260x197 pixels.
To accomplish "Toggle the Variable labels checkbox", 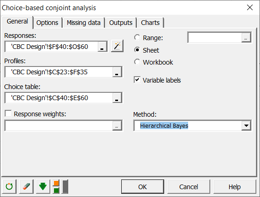I will (x=137, y=80).
